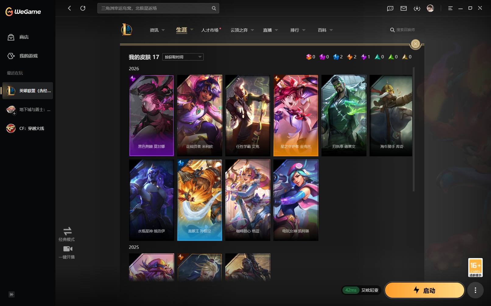Open the user avatar profile

coord(430,8)
